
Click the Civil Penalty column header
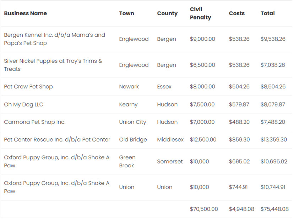tap(200, 13)
